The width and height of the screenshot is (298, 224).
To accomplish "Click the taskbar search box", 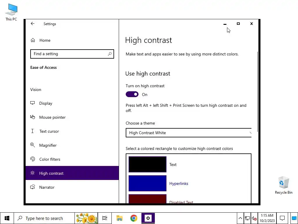I will point(44,218).
